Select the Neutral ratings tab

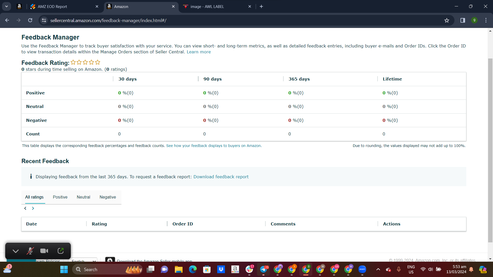pos(83,197)
